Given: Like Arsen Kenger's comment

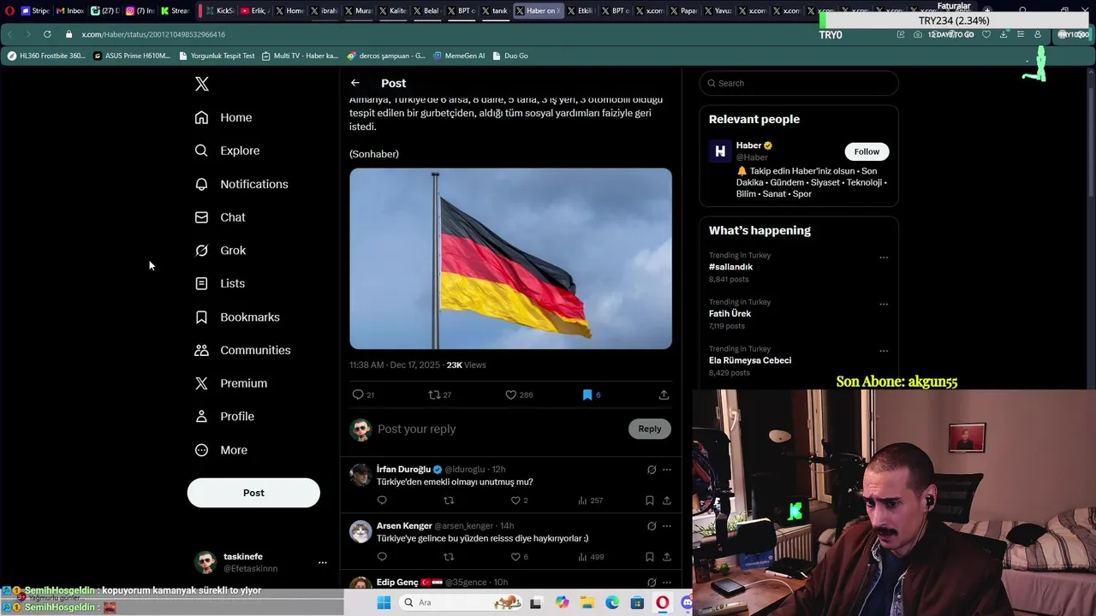Looking at the screenshot, I should coord(515,557).
